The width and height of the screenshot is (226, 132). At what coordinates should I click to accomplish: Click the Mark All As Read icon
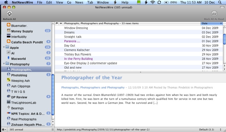click(x=214, y=14)
